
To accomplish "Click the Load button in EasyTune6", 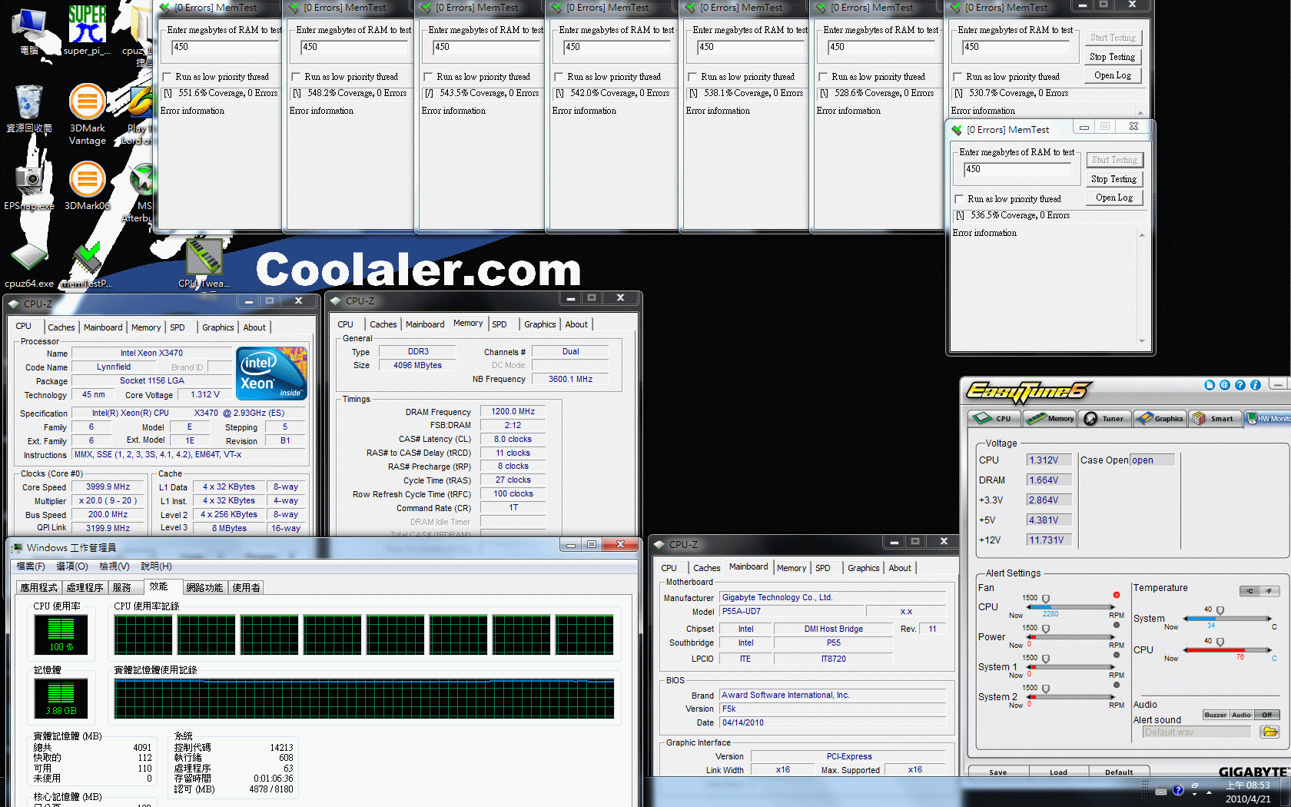I will point(1058,772).
